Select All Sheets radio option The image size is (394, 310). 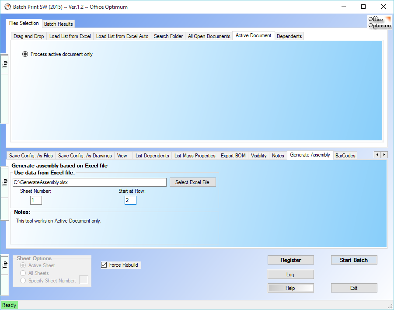click(35, 273)
